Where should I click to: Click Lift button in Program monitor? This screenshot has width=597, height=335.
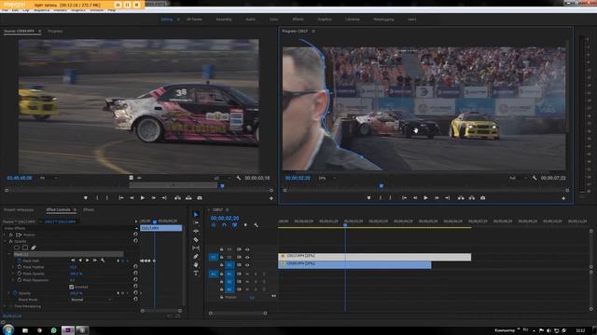461,198
